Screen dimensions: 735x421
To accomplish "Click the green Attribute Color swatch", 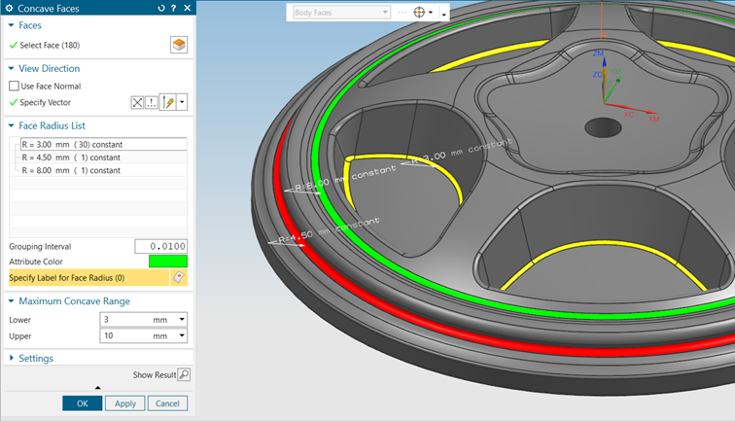I will [167, 261].
